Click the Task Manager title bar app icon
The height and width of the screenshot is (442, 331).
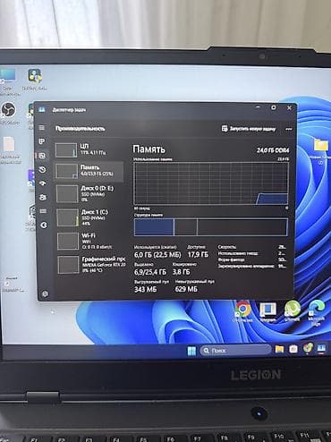click(x=42, y=109)
